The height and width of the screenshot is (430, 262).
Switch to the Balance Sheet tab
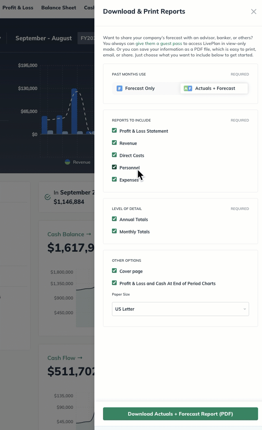pyautogui.click(x=59, y=8)
